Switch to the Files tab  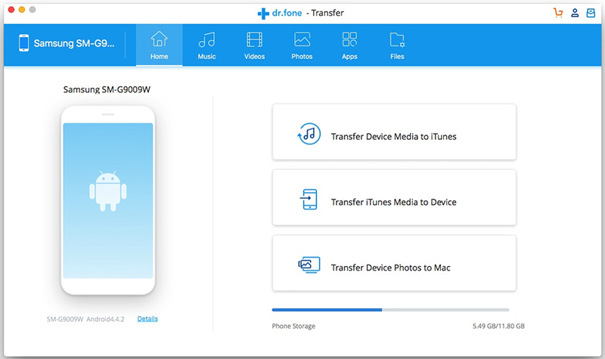pyautogui.click(x=397, y=45)
